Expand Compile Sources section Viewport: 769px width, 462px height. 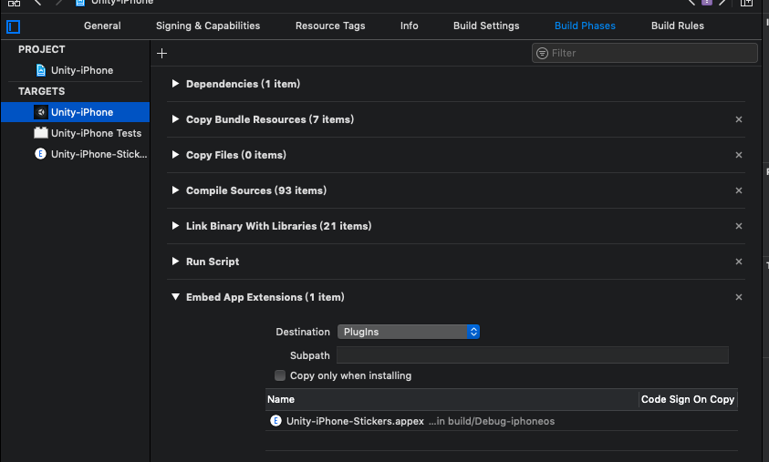[x=175, y=190]
